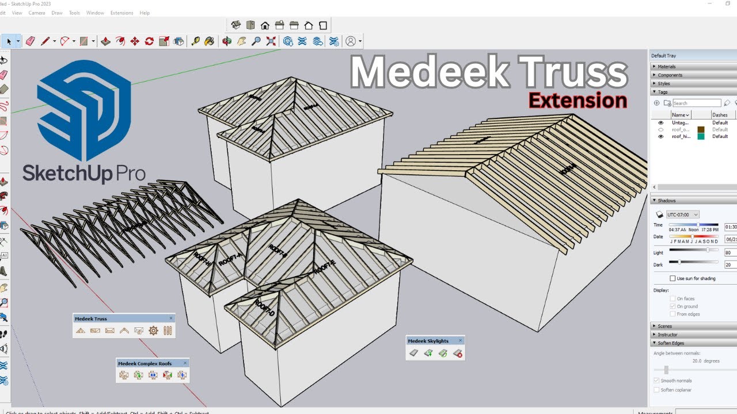Click the Light intensity slider
Viewport: 737px width, 414px height.
point(693,250)
